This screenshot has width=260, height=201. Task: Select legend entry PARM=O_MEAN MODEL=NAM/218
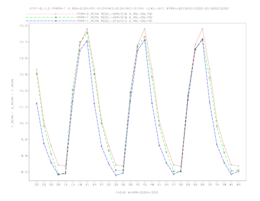point(115,14)
